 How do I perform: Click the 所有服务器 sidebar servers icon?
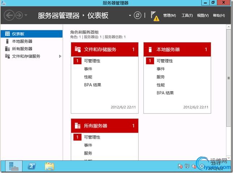8,49
